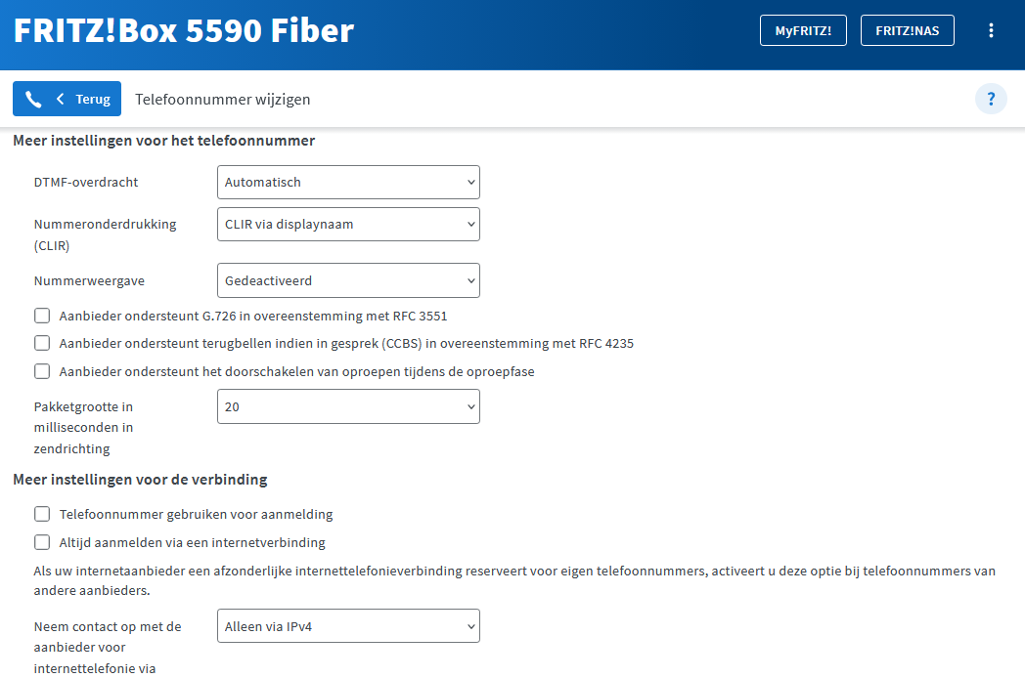Viewport: 1025px width, 678px height.
Task: Click the Meer instellingen voor de verbinding heading
Action: pos(141,480)
